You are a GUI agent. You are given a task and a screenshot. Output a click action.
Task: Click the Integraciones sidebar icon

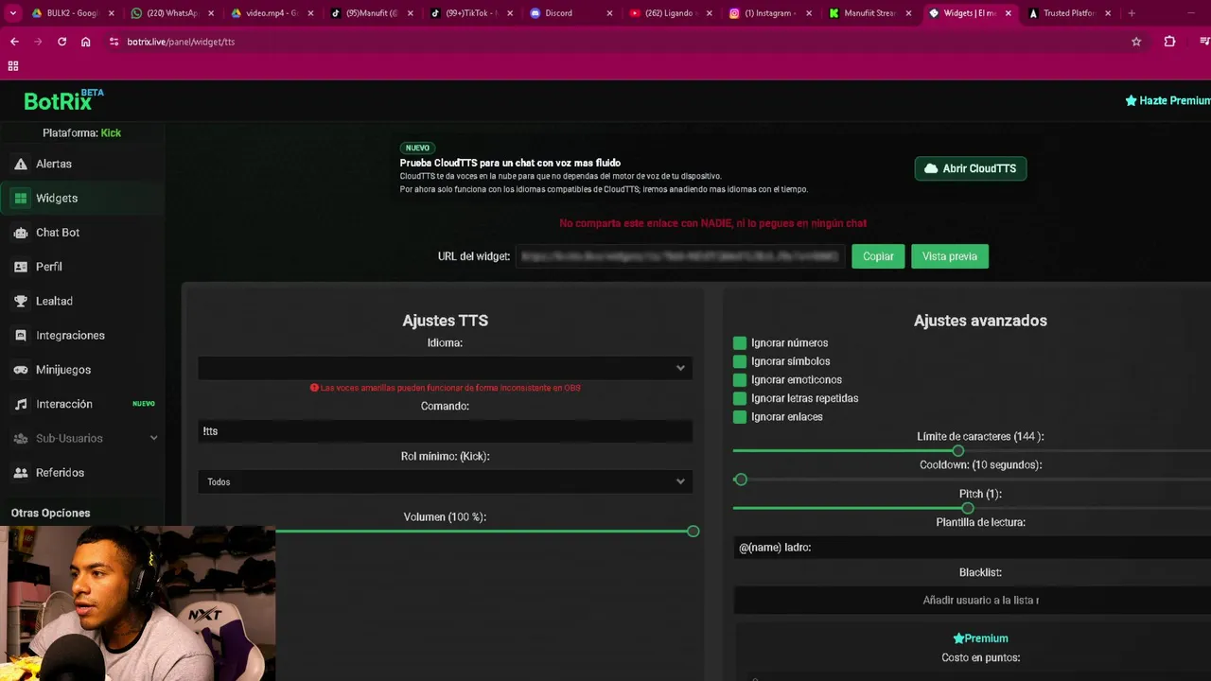click(x=21, y=336)
